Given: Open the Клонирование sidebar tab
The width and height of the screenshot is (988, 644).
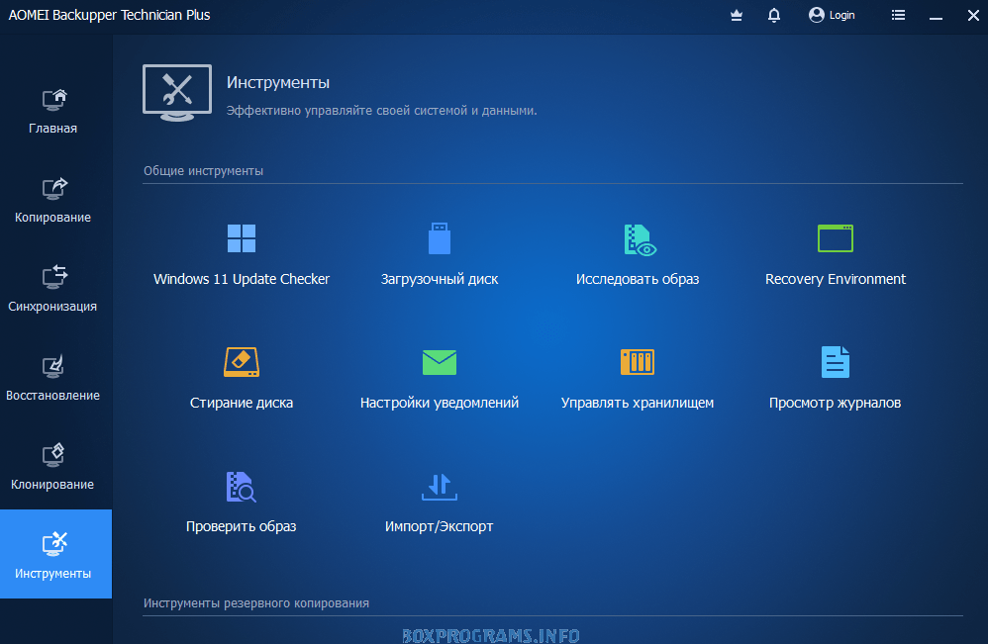Looking at the screenshot, I should tap(52, 467).
